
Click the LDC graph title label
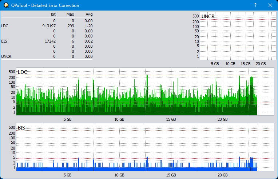coord(23,72)
